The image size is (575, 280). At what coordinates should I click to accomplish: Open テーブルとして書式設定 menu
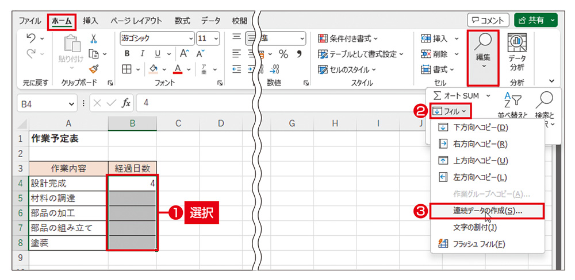tap(361, 54)
